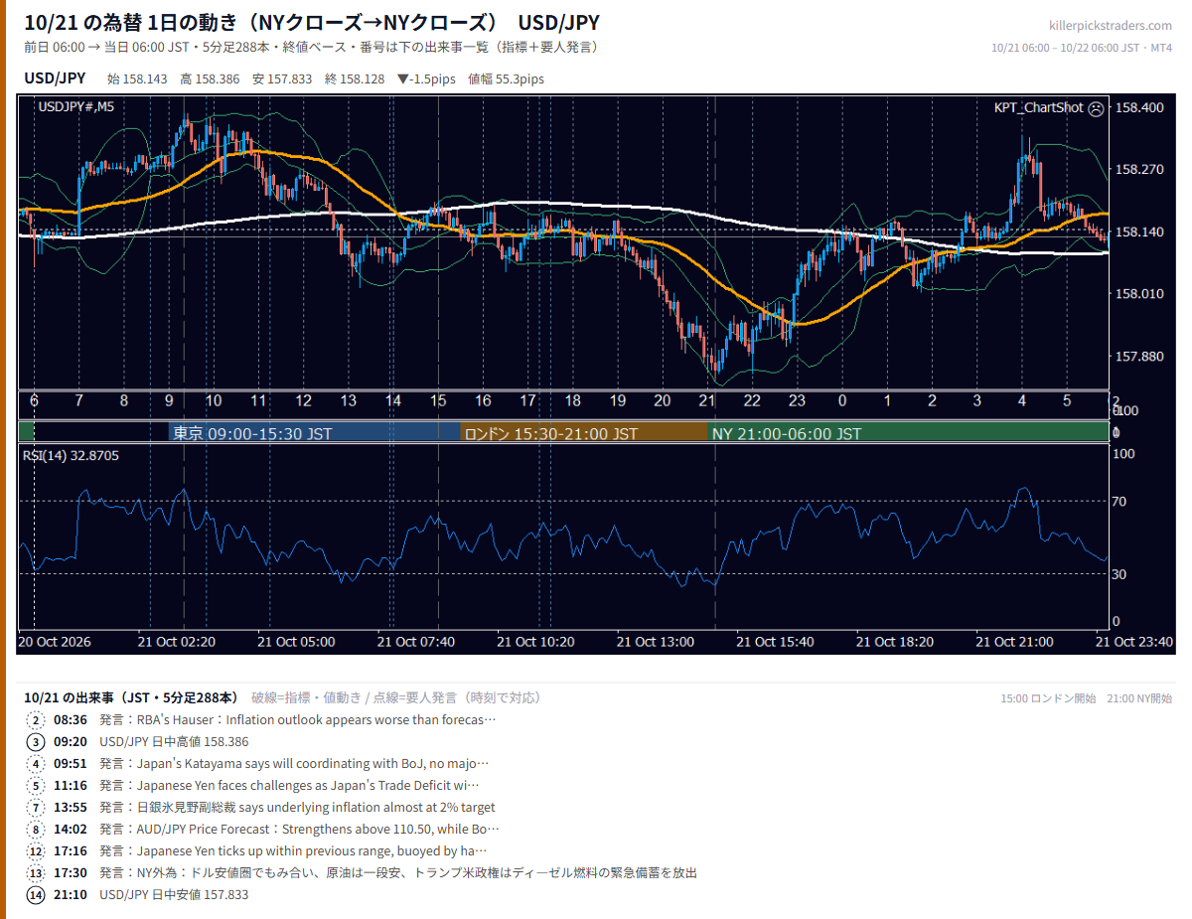Viewport: 1192px width, 919px height.
Task: Click the USD/JPY 日中高値 158.386 entry
Action: coord(174,742)
